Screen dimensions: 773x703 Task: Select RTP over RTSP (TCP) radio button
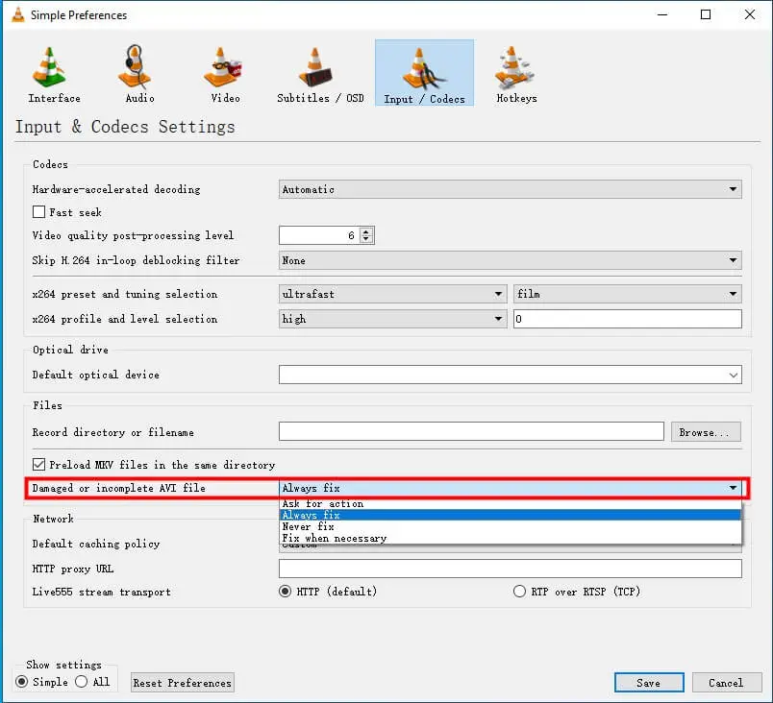(x=520, y=592)
